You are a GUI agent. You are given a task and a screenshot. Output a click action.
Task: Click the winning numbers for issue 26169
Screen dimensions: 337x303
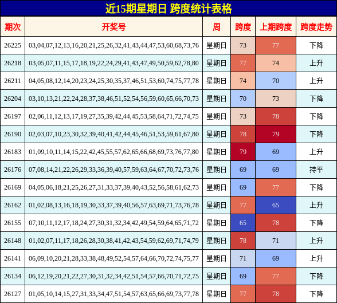coord(113,187)
